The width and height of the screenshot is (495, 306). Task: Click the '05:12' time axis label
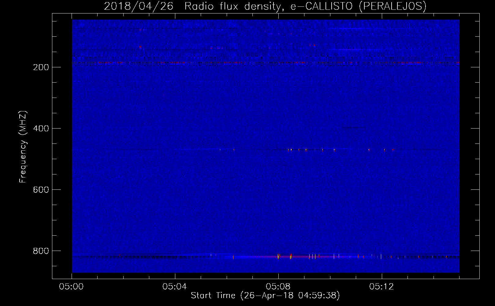381,287
